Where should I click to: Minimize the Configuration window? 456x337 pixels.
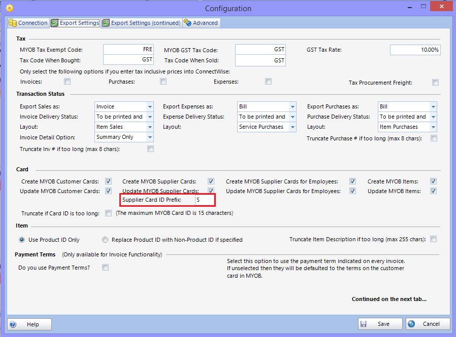coord(410,7)
